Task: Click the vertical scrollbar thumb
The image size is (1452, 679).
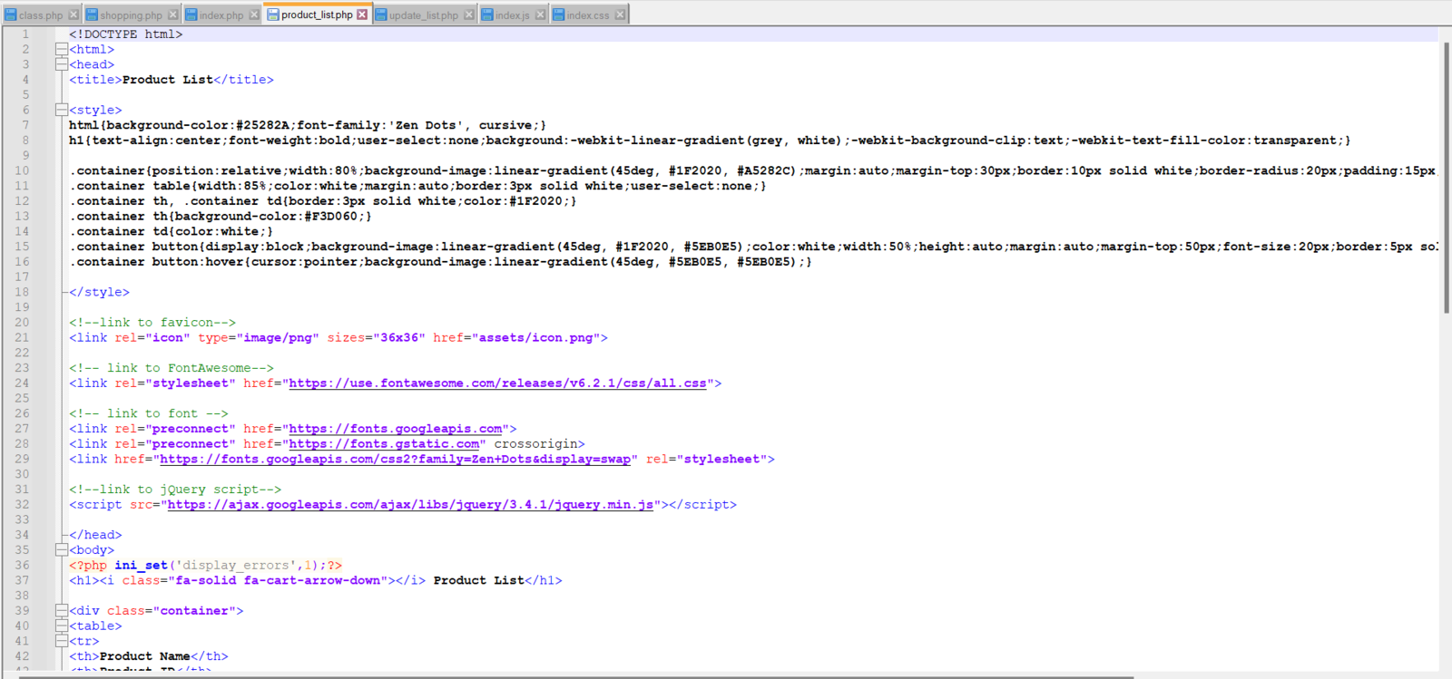Action: (1446, 177)
